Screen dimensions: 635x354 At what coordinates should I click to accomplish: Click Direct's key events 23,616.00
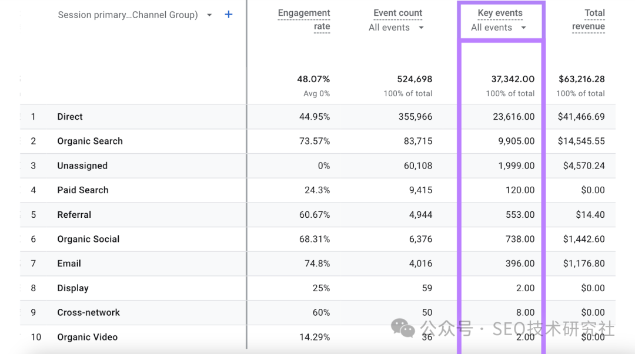click(513, 117)
